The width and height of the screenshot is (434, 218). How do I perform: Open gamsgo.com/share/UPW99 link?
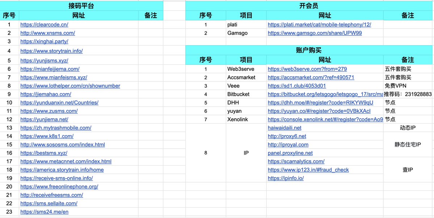(x=315, y=33)
